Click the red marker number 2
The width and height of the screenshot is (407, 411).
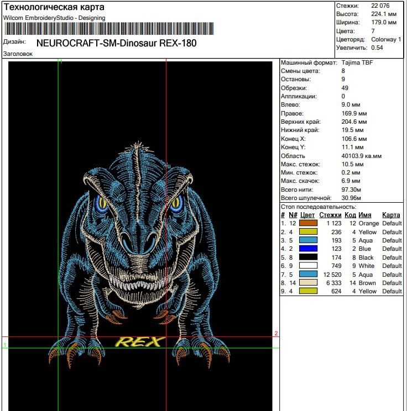276,333
